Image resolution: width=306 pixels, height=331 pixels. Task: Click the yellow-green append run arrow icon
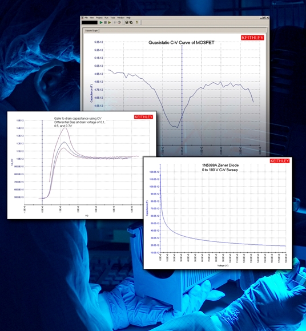point(110,22)
